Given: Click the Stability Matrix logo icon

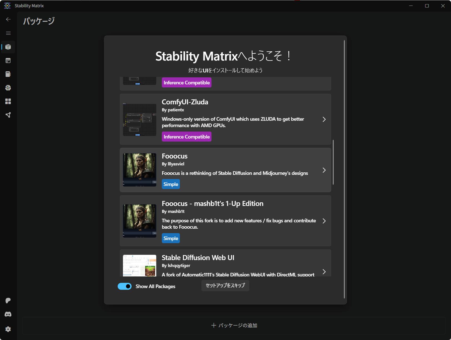Looking at the screenshot, I should pos(7,6).
